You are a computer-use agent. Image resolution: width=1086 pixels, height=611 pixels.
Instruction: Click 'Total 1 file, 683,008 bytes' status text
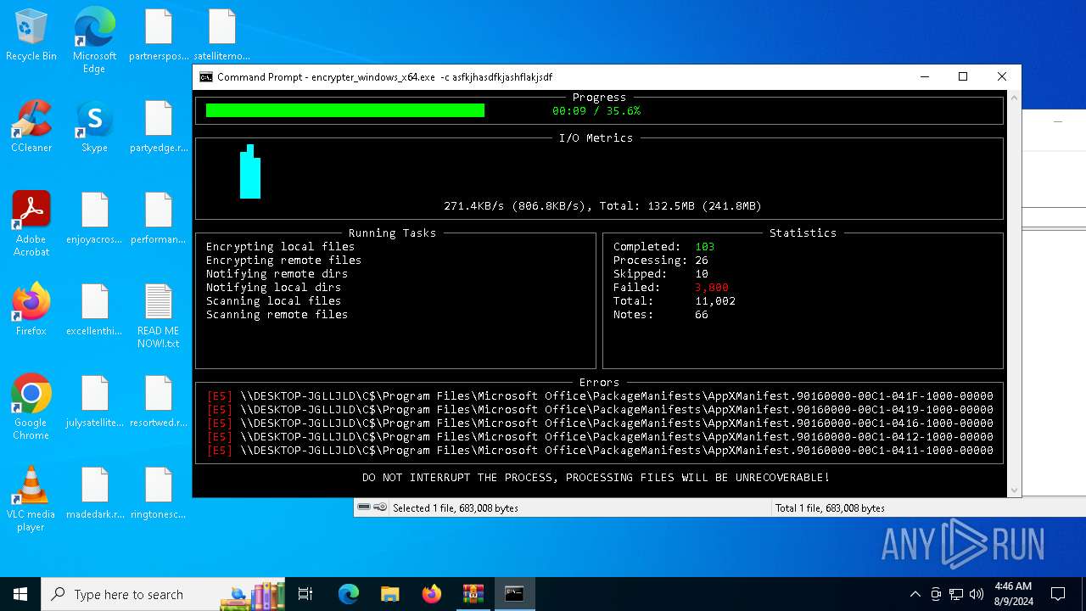tap(830, 508)
